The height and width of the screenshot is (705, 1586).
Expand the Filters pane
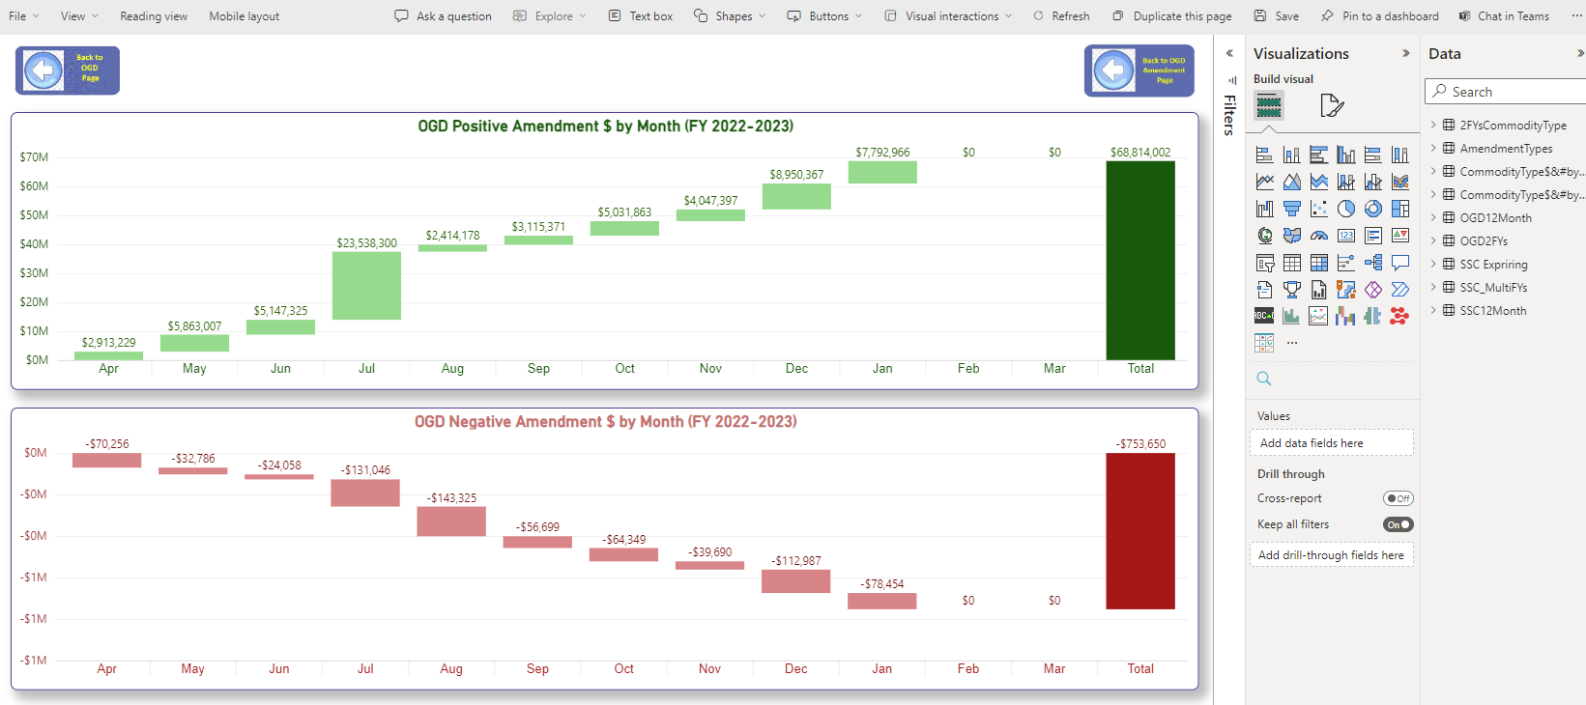click(x=1229, y=53)
